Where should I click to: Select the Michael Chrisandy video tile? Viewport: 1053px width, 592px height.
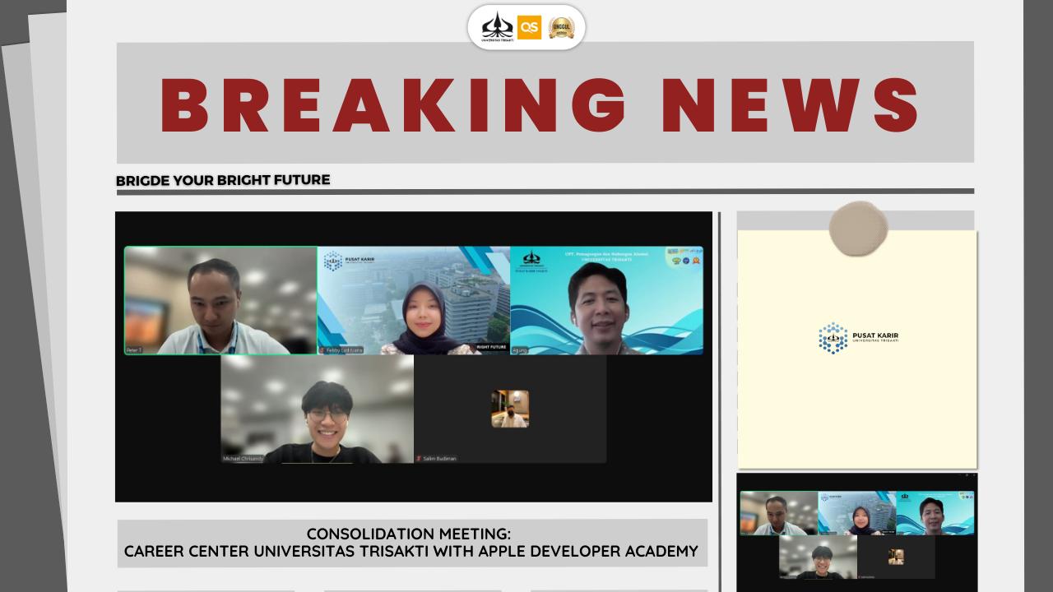tap(317, 409)
